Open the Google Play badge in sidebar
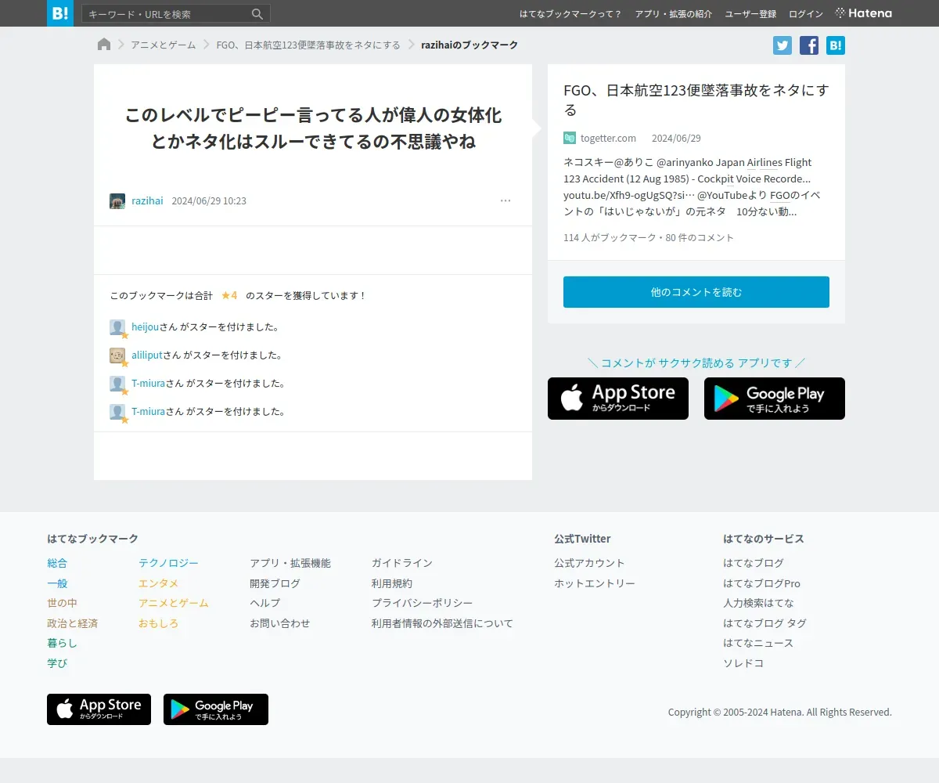The height and width of the screenshot is (783, 939). pyautogui.click(x=775, y=399)
